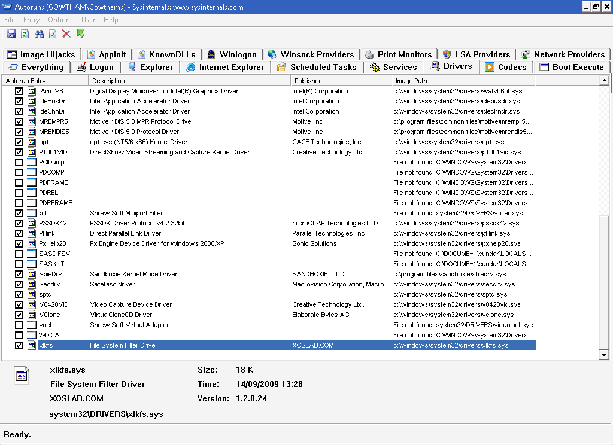
Task: Click the Macrovision Corporation publisher cell
Action: point(341,284)
